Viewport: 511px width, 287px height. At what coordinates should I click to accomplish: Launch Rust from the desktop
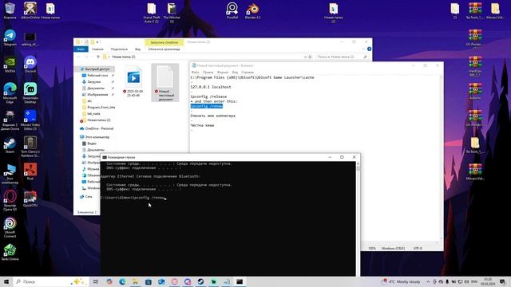point(30,171)
